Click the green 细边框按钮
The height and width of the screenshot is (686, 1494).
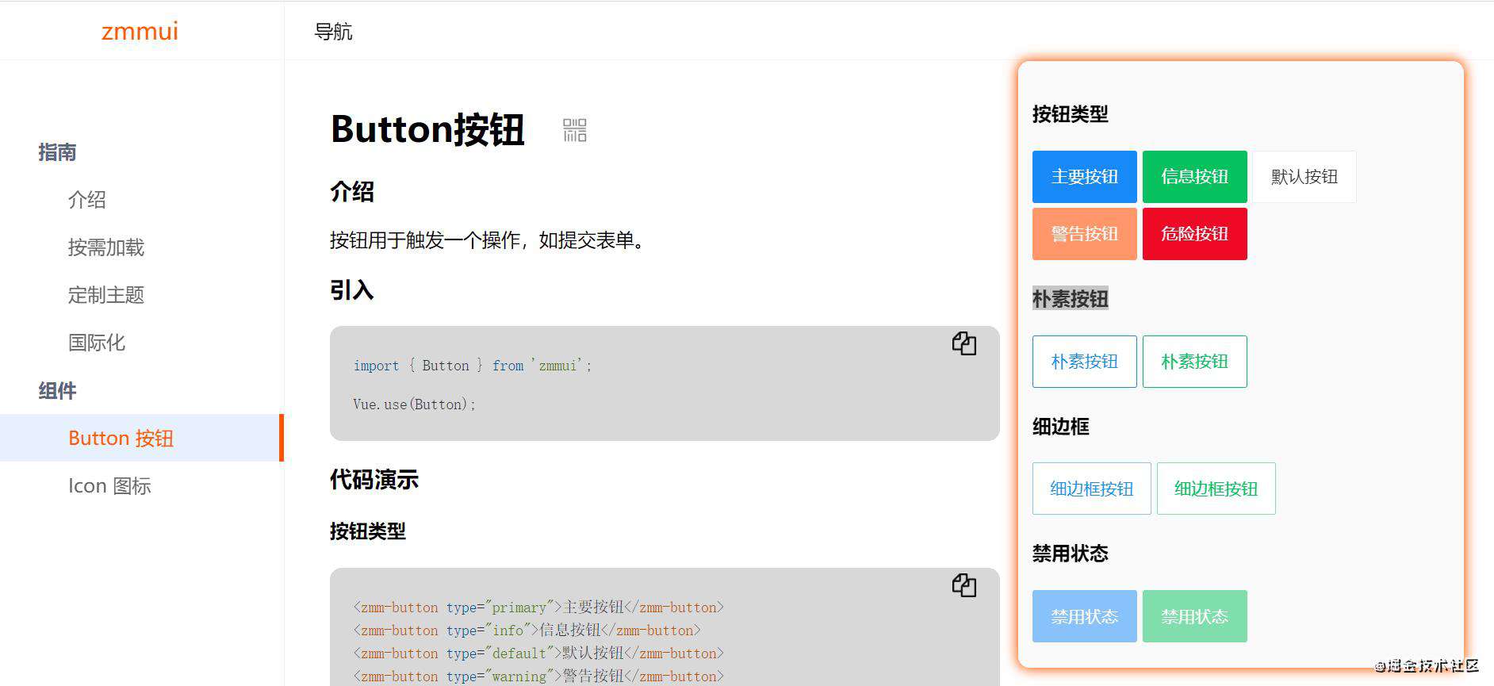[1216, 489]
